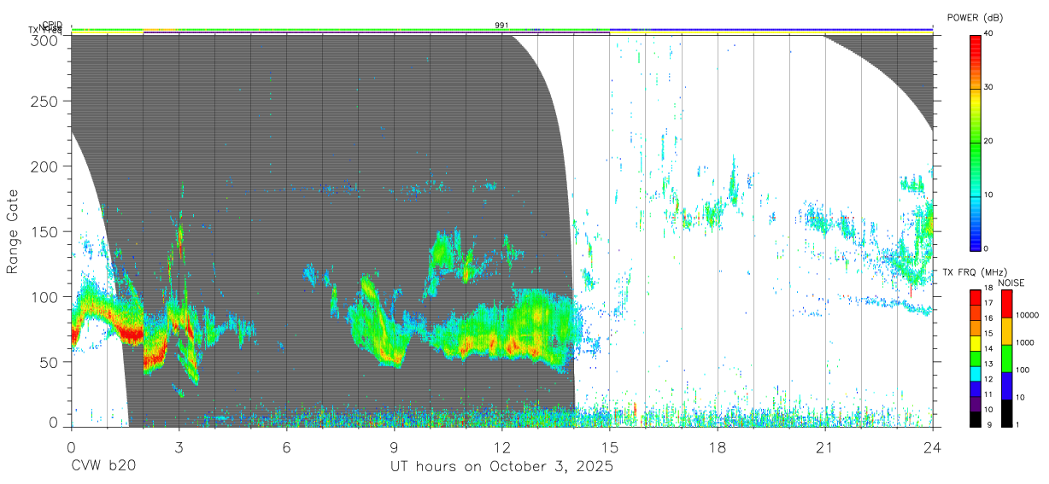Click the 300 tick on Range Gate axis

coord(45,39)
